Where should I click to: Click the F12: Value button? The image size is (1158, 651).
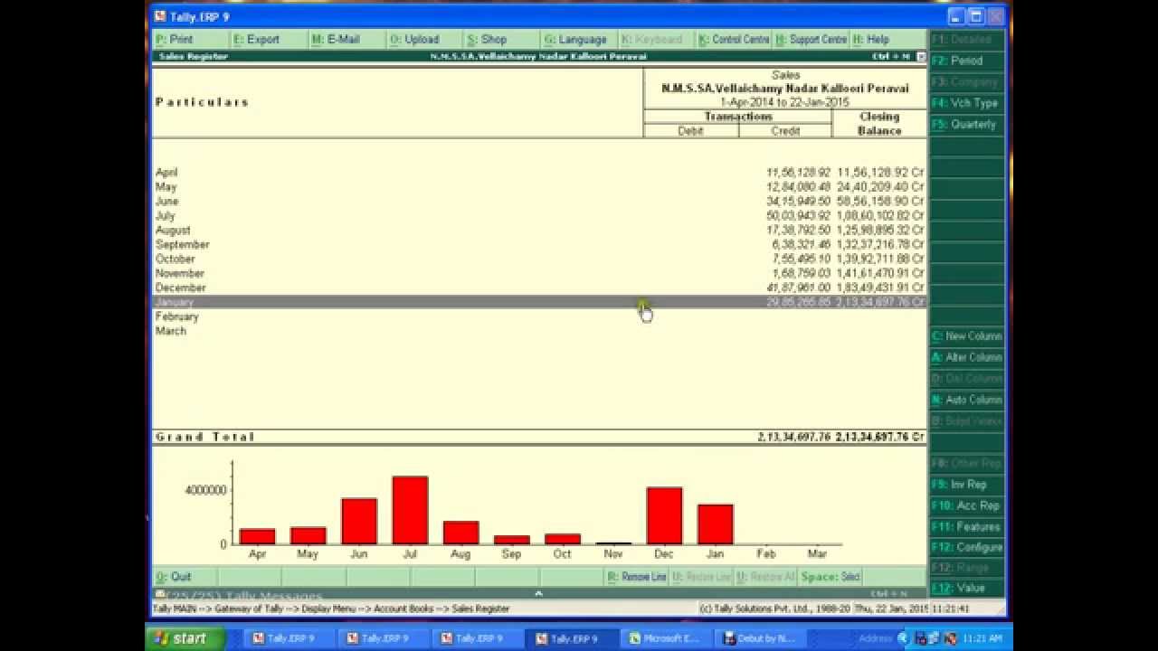[x=967, y=588]
